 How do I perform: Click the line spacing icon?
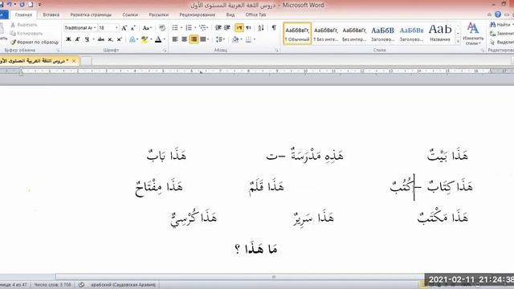[x=219, y=39]
